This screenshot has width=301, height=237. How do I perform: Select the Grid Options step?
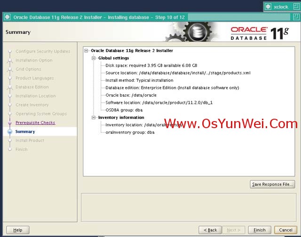pos(28,69)
